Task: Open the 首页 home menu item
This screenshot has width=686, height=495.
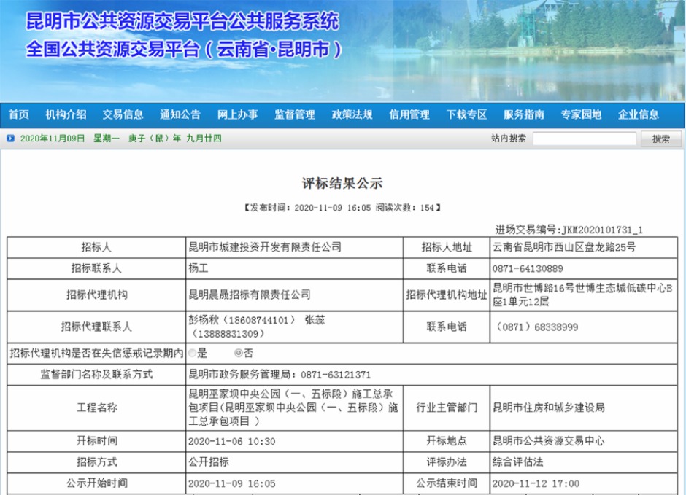Action: point(19,114)
